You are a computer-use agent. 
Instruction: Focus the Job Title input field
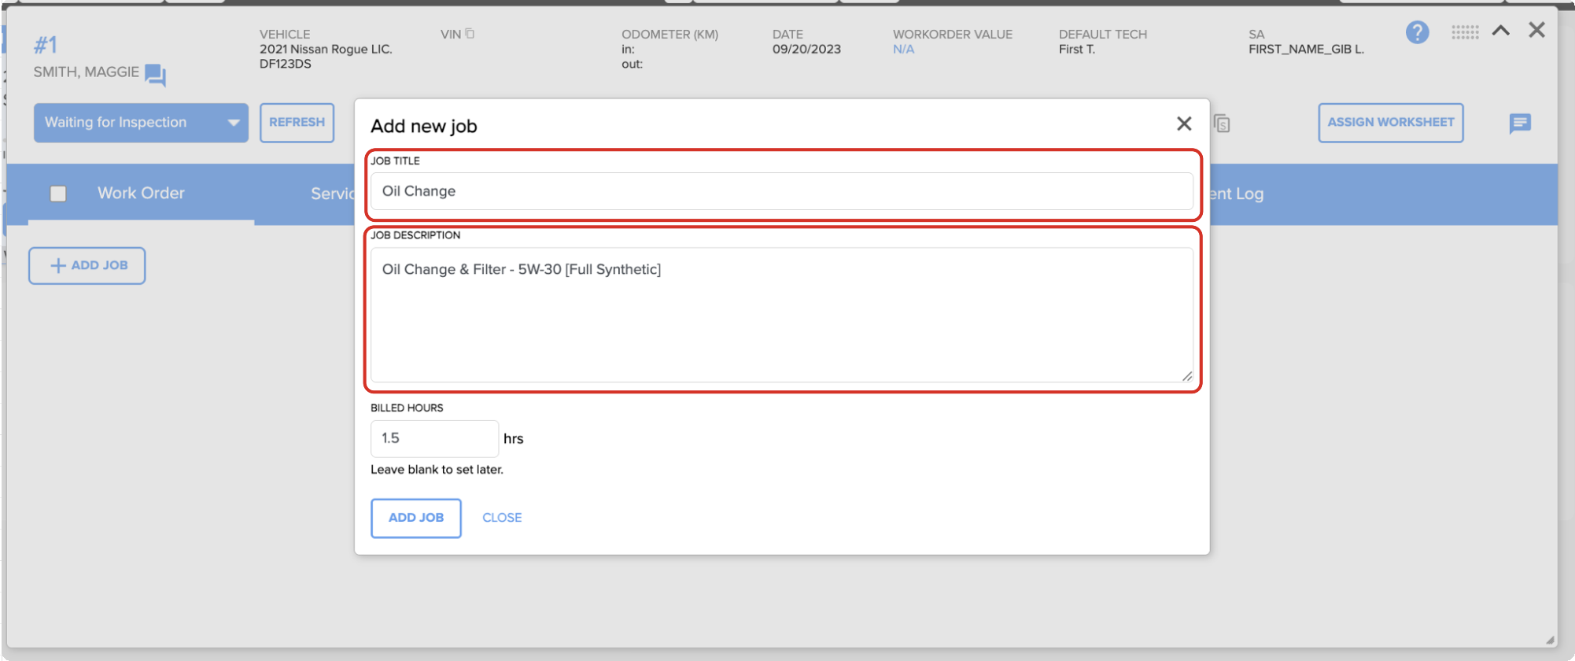tap(782, 191)
